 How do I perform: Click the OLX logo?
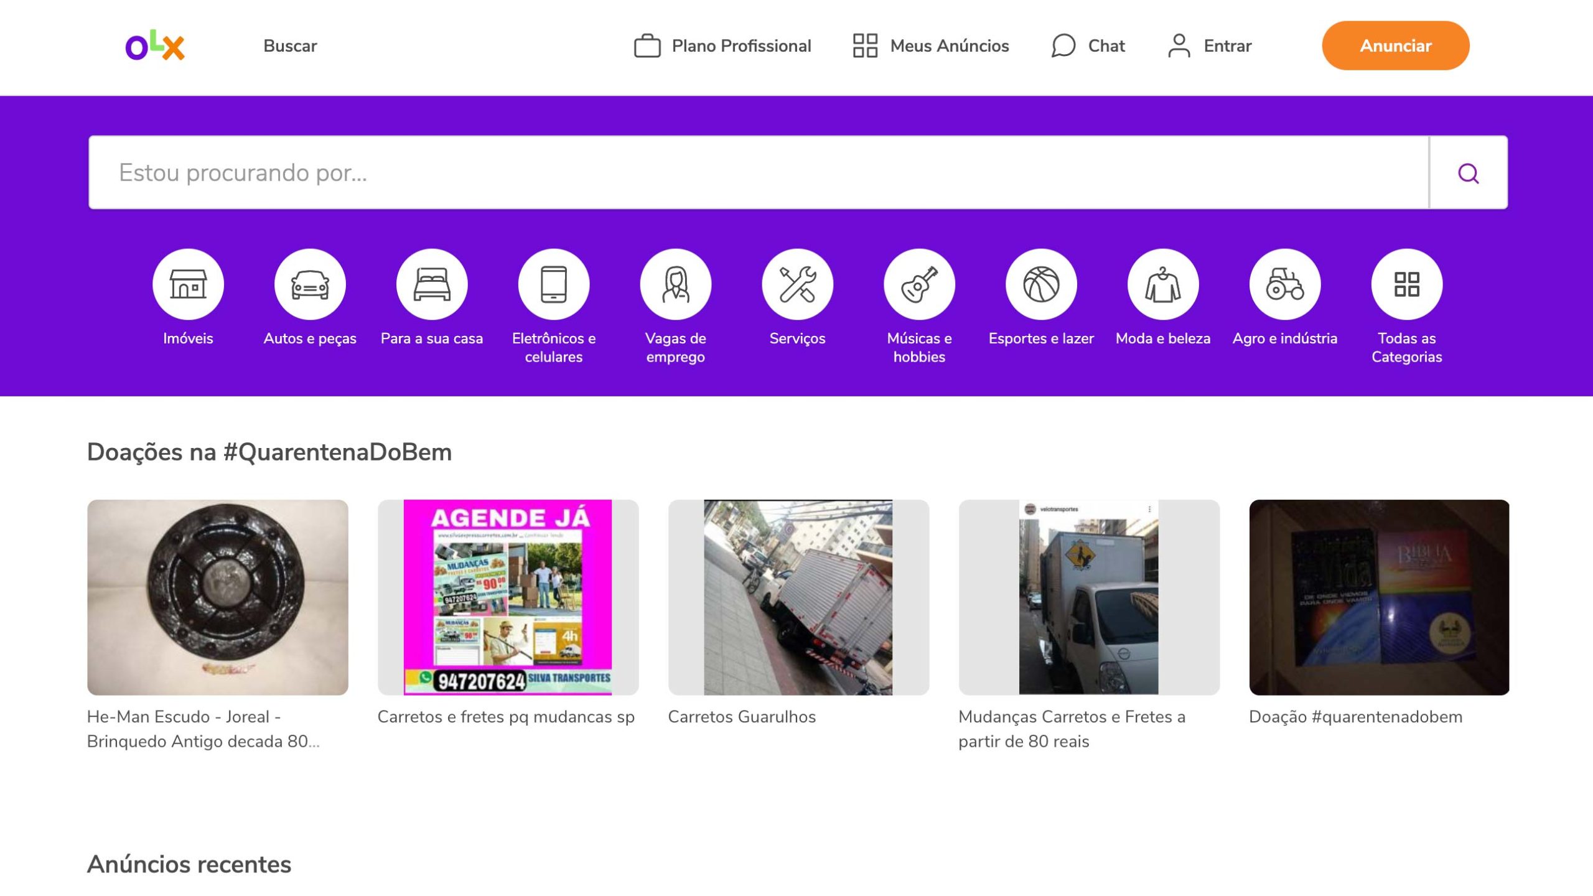[x=152, y=45]
